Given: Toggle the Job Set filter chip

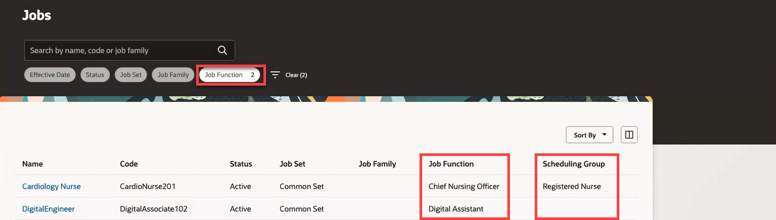Looking at the screenshot, I should click(131, 75).
